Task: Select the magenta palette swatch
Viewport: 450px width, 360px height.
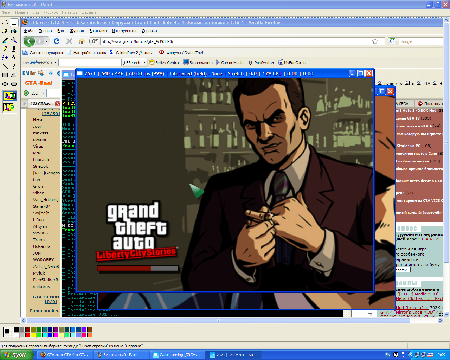Action: pos(56,335)
